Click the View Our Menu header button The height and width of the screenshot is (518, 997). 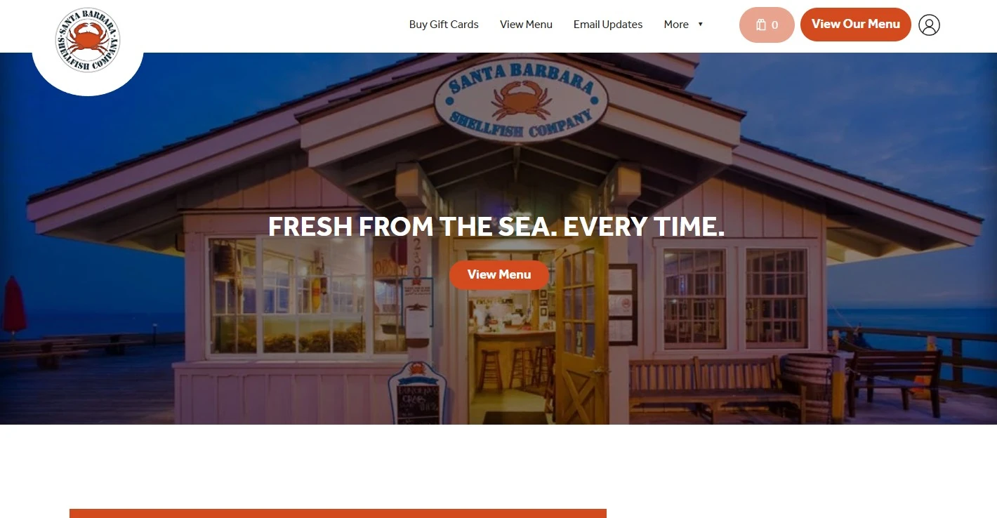click(x=856, y=25)
